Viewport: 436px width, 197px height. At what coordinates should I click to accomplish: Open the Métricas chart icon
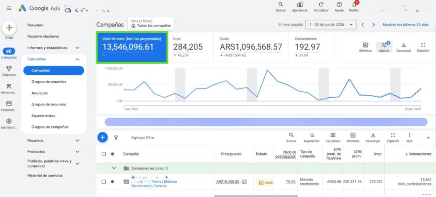click(x=365, y=45)
